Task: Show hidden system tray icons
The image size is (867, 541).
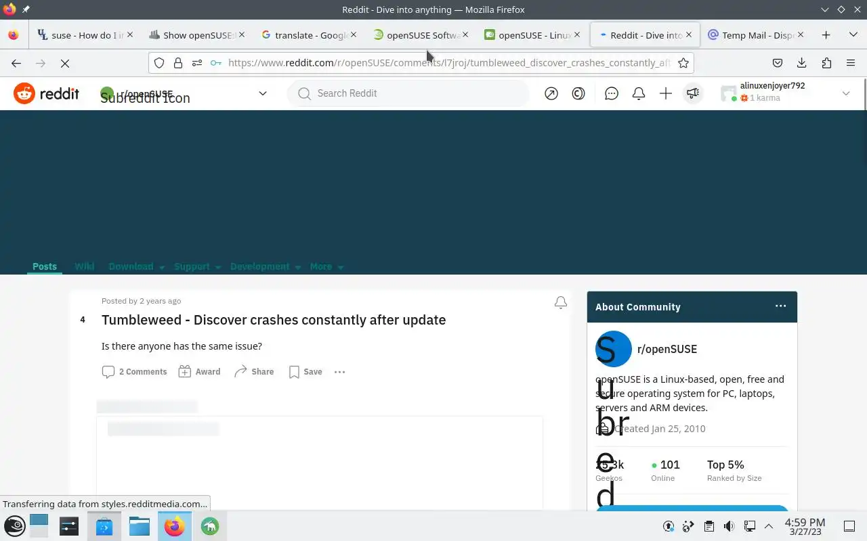Action: [x=769, y=526]
